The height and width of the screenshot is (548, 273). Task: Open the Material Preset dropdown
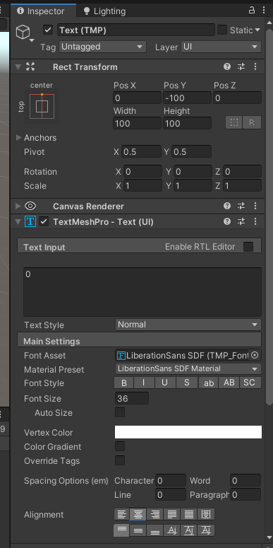click(x=188, y=368)
